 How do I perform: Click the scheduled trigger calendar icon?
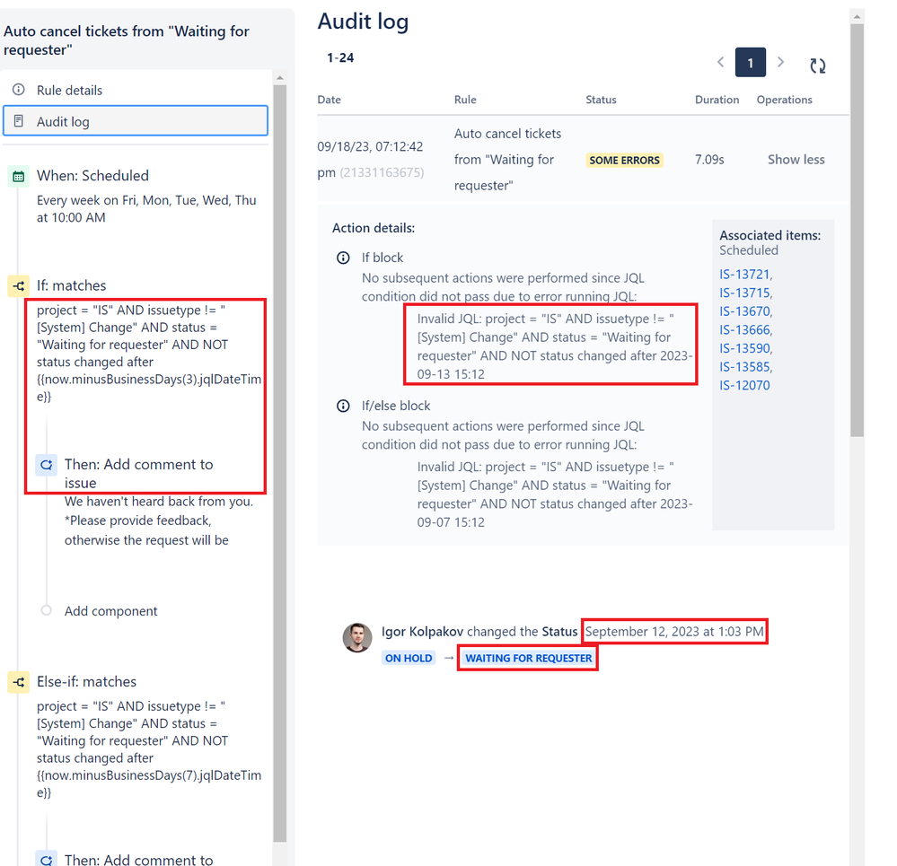pyautogui.click(x=18, y=176)
